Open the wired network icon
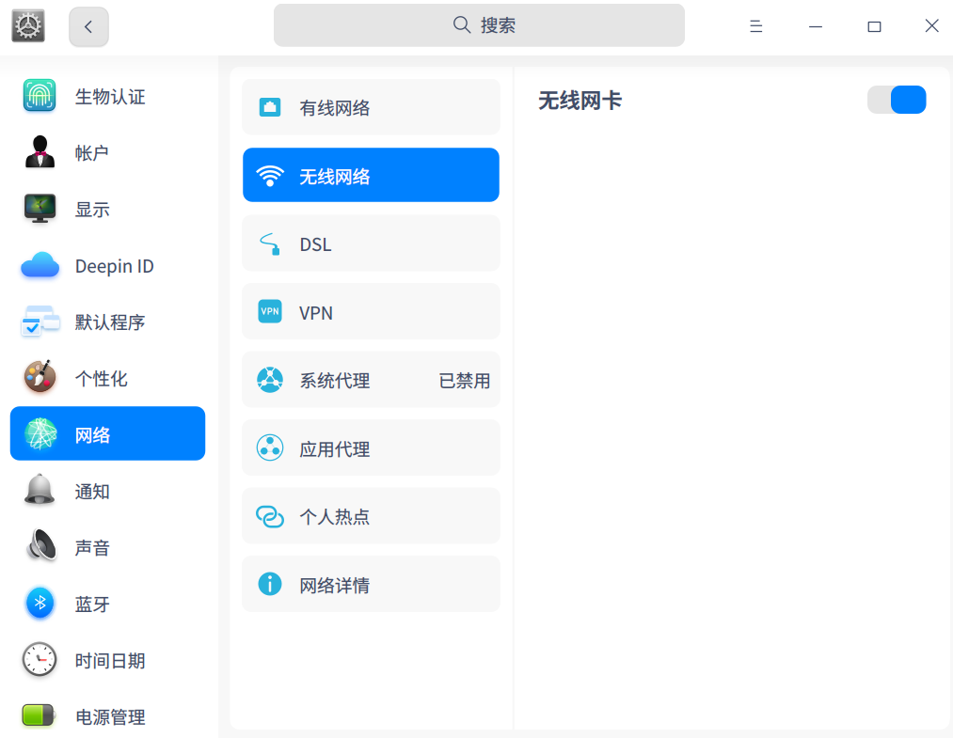Image resolution: width=953 pixels, height=738 pixels. point(271,106)
